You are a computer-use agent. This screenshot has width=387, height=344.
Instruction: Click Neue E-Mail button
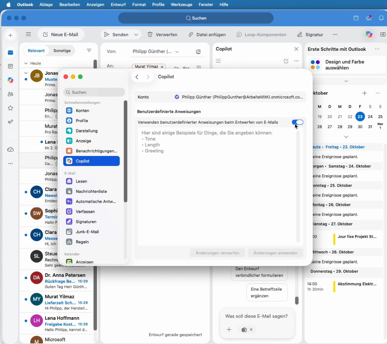pos(61,34)
